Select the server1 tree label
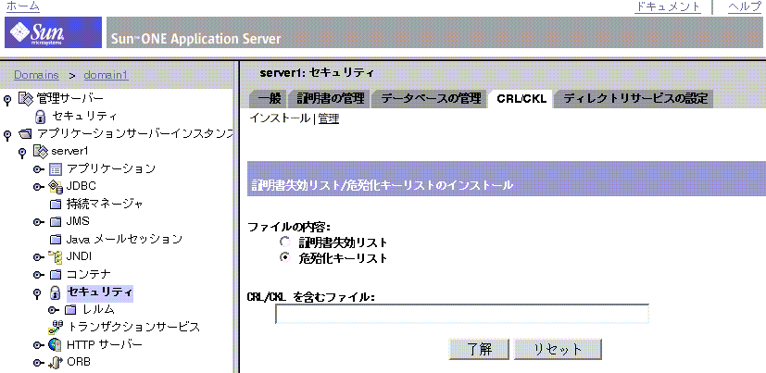This screenshot has width=766, height=373. (69, 152)
